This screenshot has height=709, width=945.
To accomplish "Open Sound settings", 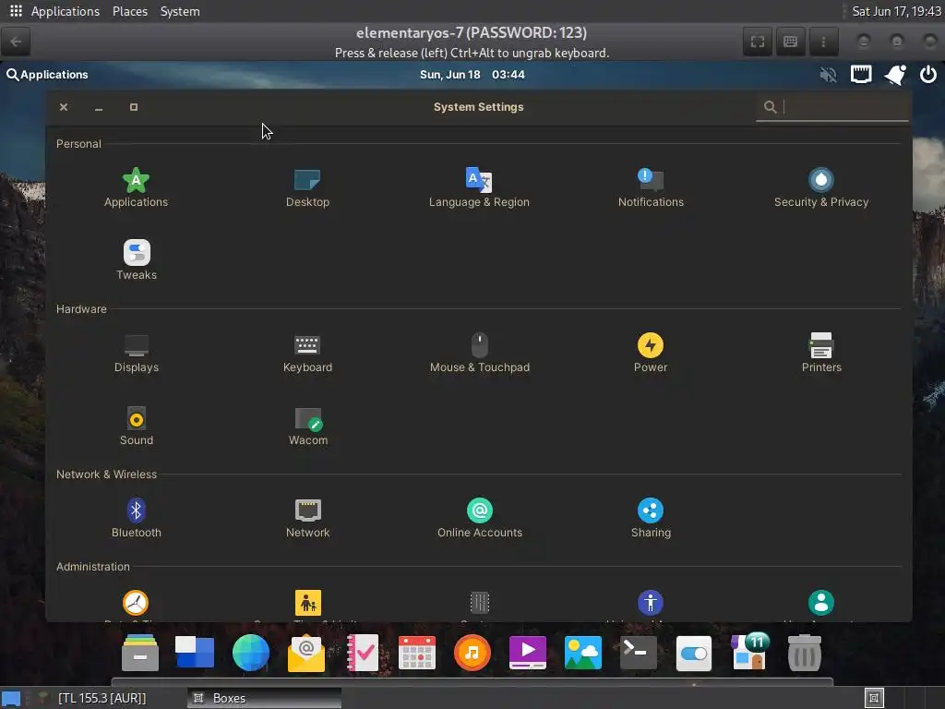I will click(137, 427).
